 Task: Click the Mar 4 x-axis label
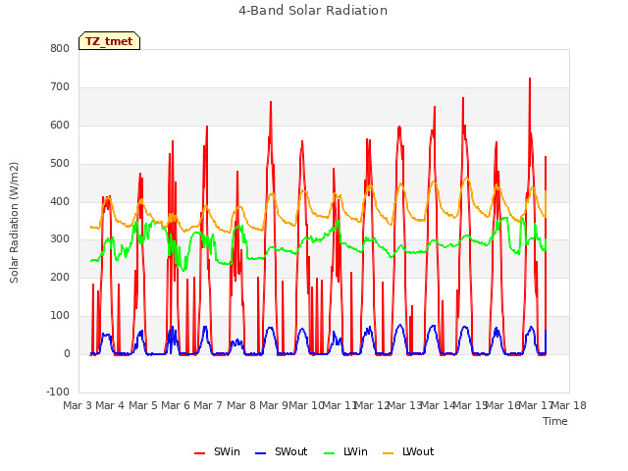110,405
